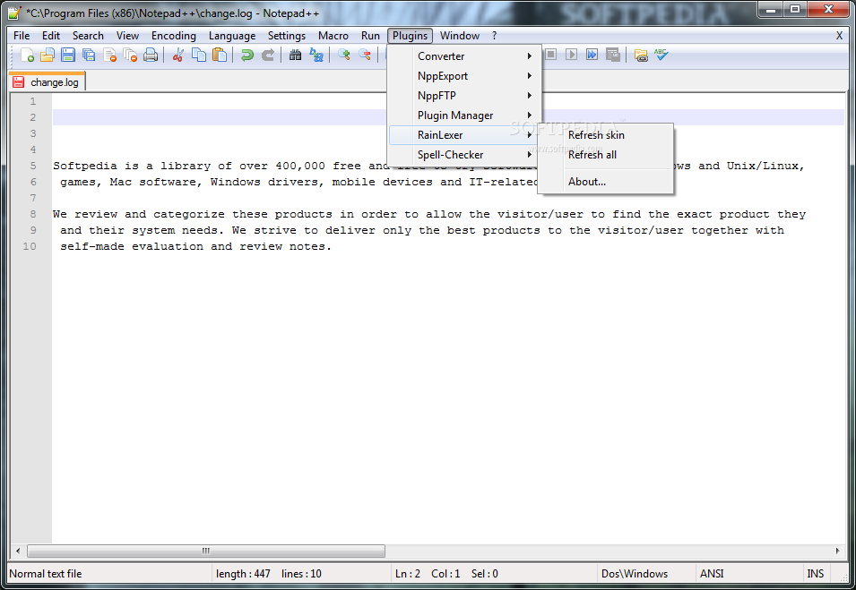This screenshot has width=856, height=590.
Task: Create a new document from toolbar
Action: [x=27, y=56]
